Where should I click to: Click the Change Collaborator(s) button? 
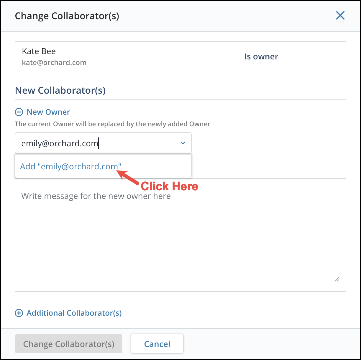click(68, 344)
